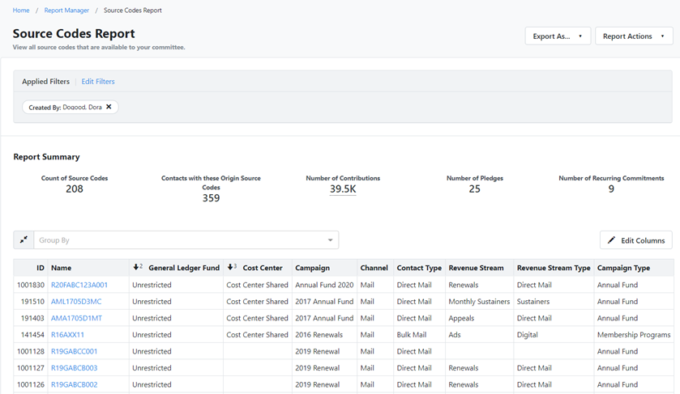Open the Edit Filters link
Image resolution: width=680 pixels, height=394 pixels.
(x=98, y=82)
